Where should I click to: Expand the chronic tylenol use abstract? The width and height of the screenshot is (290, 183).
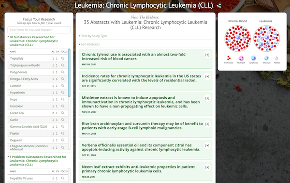[207, 55]
